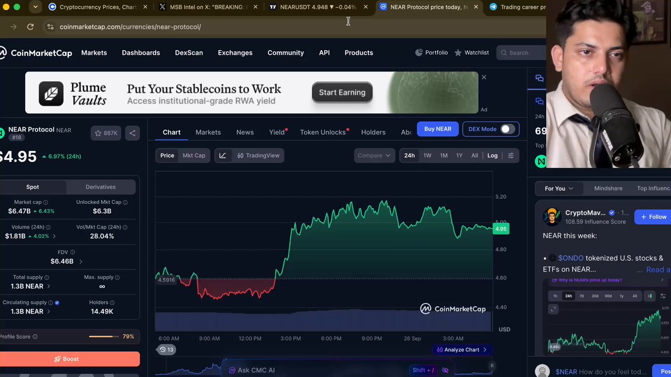The height and width of the screenshot is (377, 671).
Task: Follow CryptoMav on the feed
Action: 653,217
